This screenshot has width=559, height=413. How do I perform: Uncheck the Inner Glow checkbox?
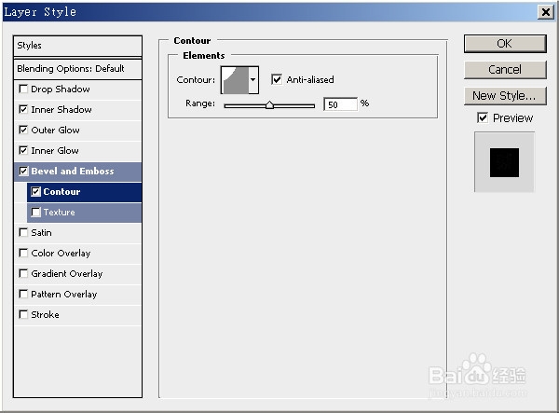(23, 150)
